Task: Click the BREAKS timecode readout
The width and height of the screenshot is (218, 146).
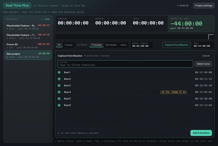Action: pyautogui.click(x=111, y=23)
